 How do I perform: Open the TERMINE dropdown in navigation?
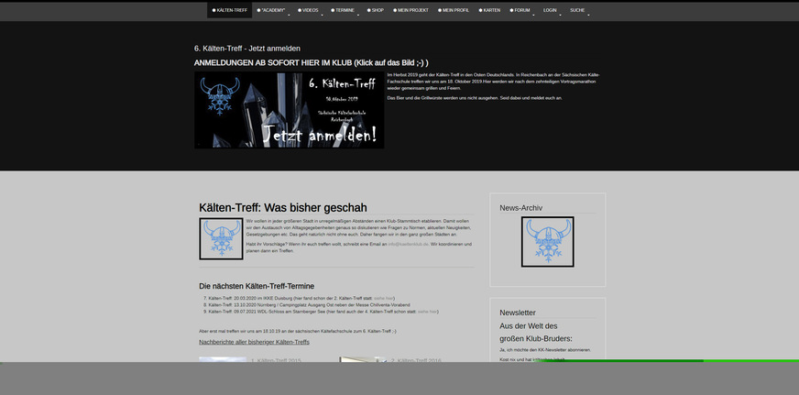(344, 10)
